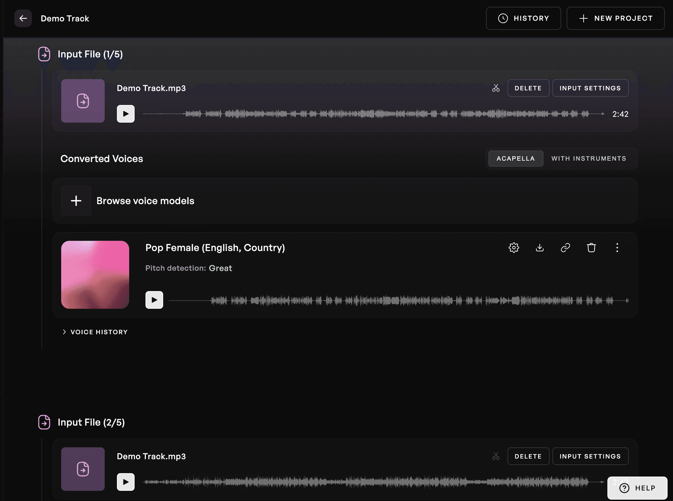Open Browse voice models
Screen dimensions: 673x501
pos(345,201)
